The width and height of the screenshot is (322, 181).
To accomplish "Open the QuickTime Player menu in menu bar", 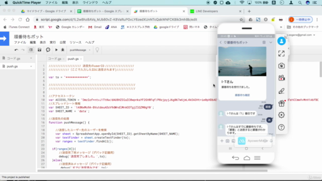I will point(27,3).
